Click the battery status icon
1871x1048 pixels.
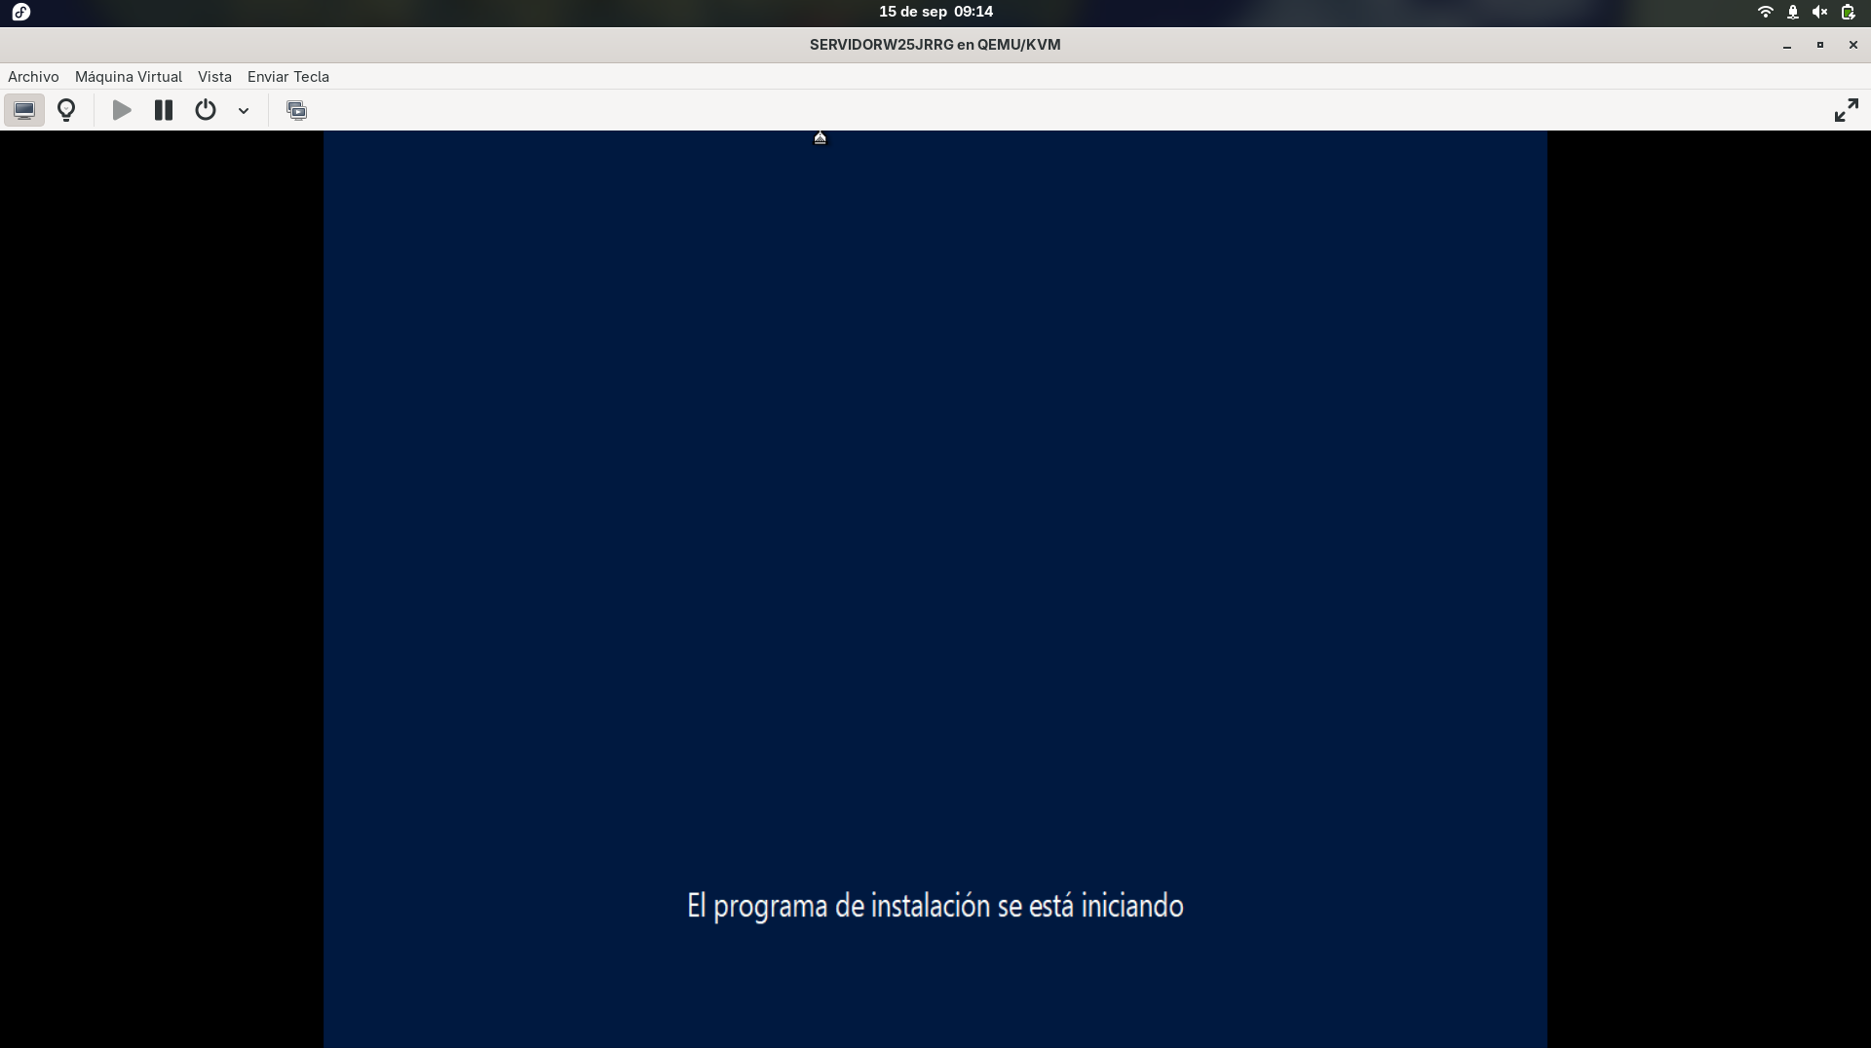1848,12
